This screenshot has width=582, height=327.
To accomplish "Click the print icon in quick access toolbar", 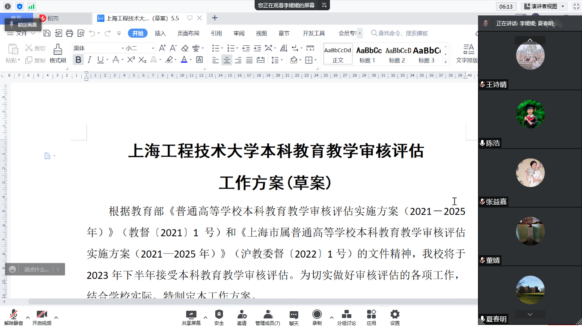I will click(x=69, y=33).
